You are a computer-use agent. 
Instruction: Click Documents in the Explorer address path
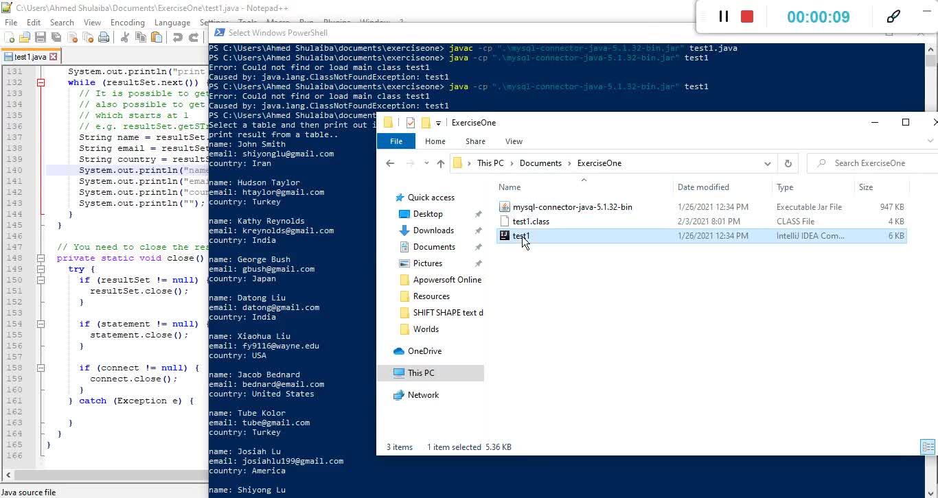click(x=540, y=163)
